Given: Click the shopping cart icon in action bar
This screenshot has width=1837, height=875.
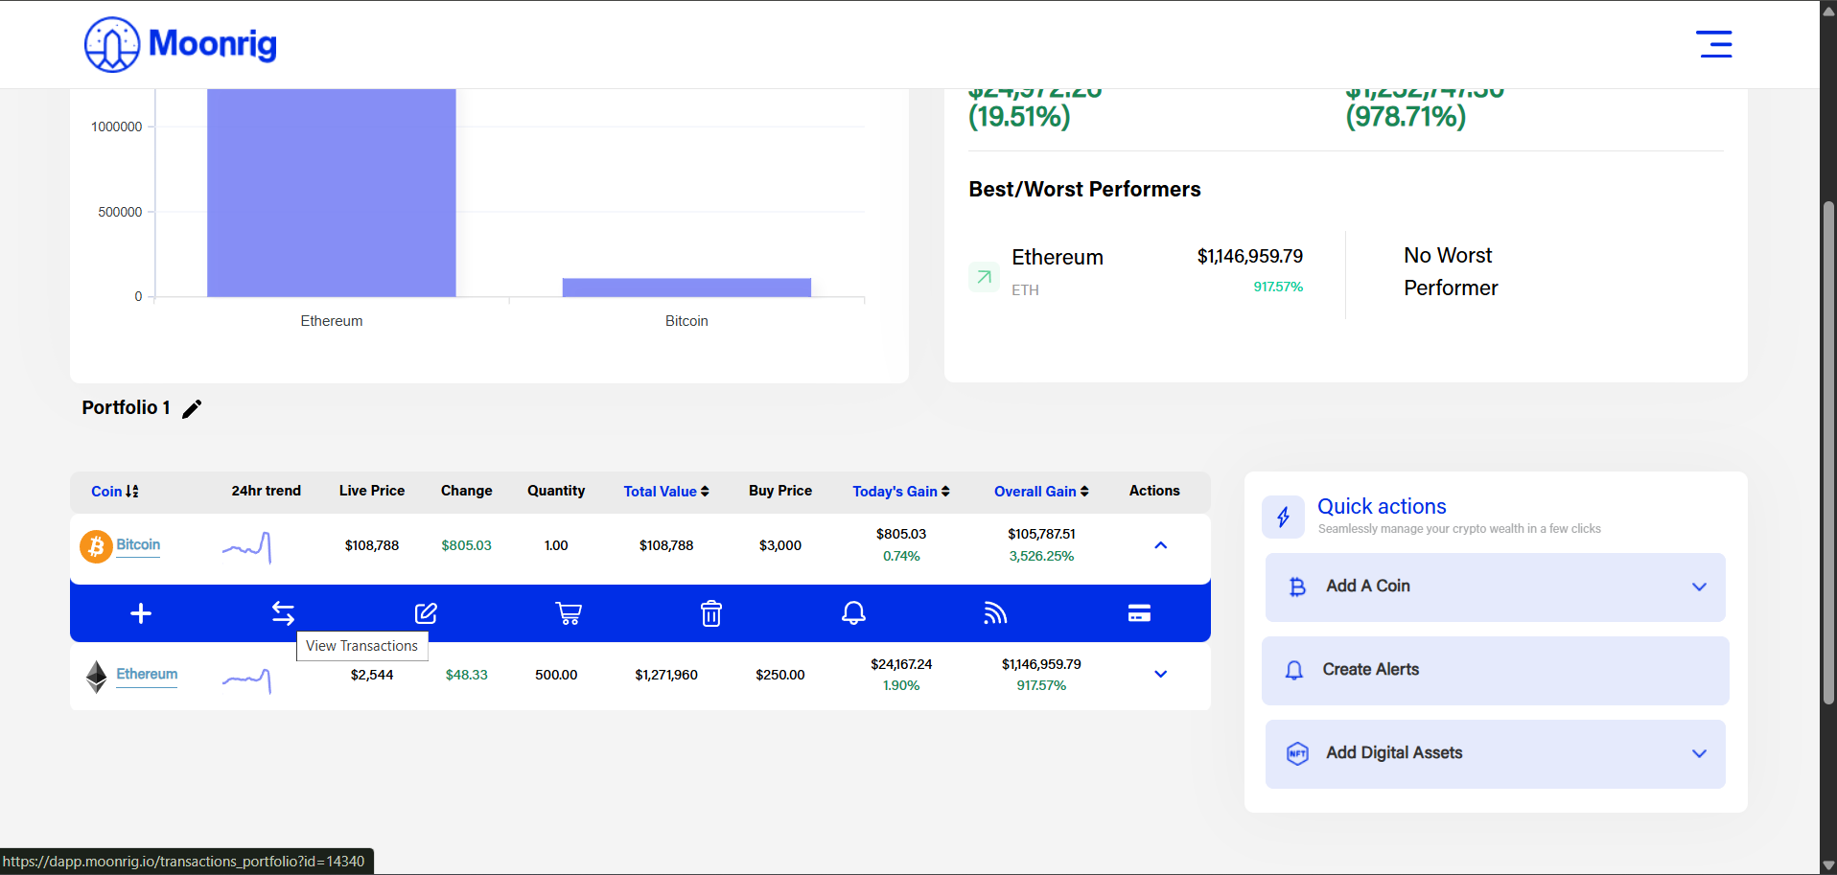Looking at the screenshot, I should [569, 613].
